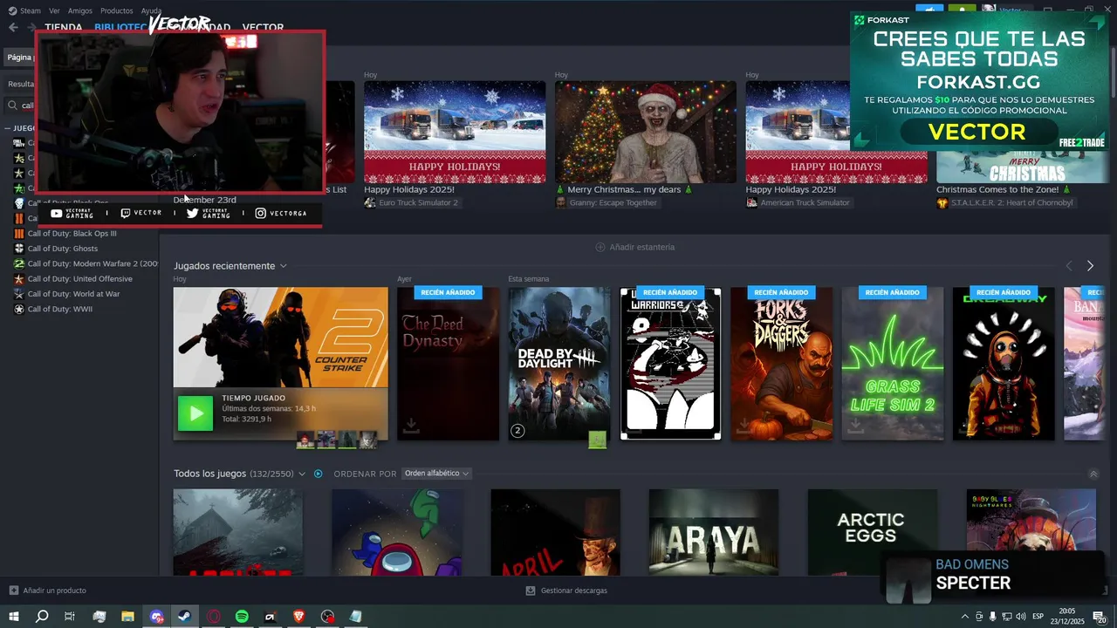Click Añadir un producto
The height and width of the screenshot is (628, 1117).
(47, 590)
